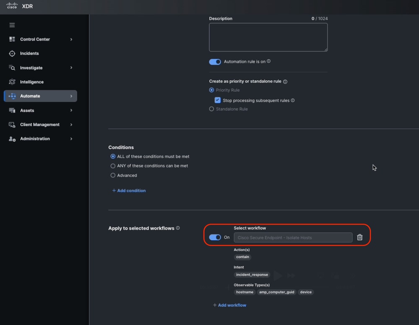
Task: Open the Intelligence menu item
Action: pyautogui.click(x=40, y=82)
